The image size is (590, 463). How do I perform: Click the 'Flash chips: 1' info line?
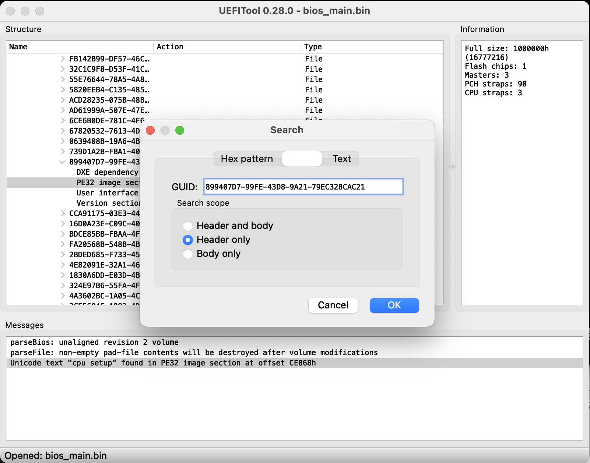pos(496,66)
